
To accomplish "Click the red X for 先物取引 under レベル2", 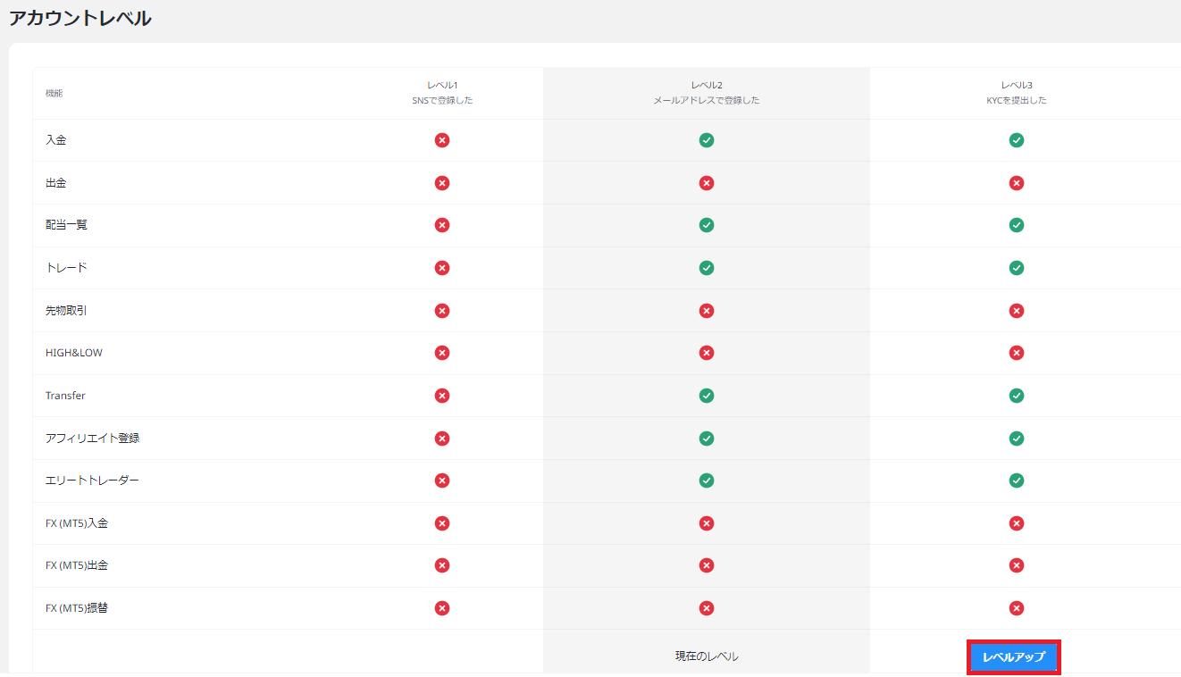I will [707, 311].
